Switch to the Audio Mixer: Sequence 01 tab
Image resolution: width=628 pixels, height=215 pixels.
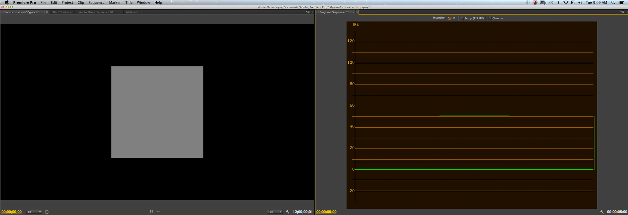96,12
